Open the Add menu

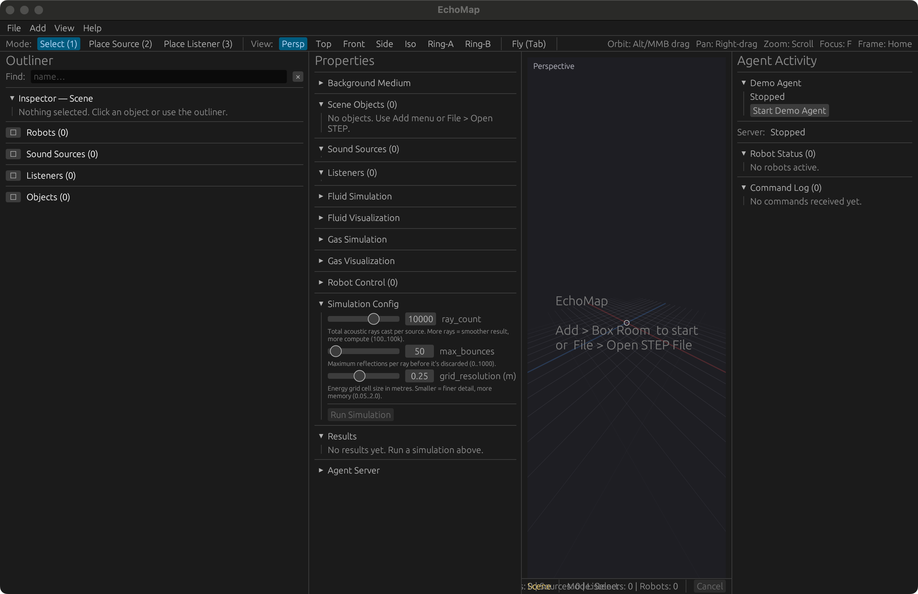coord(38,28)
